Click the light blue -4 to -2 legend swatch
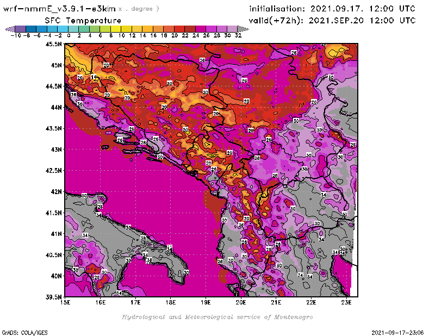435x336 pixels. [x=52, y=29]
